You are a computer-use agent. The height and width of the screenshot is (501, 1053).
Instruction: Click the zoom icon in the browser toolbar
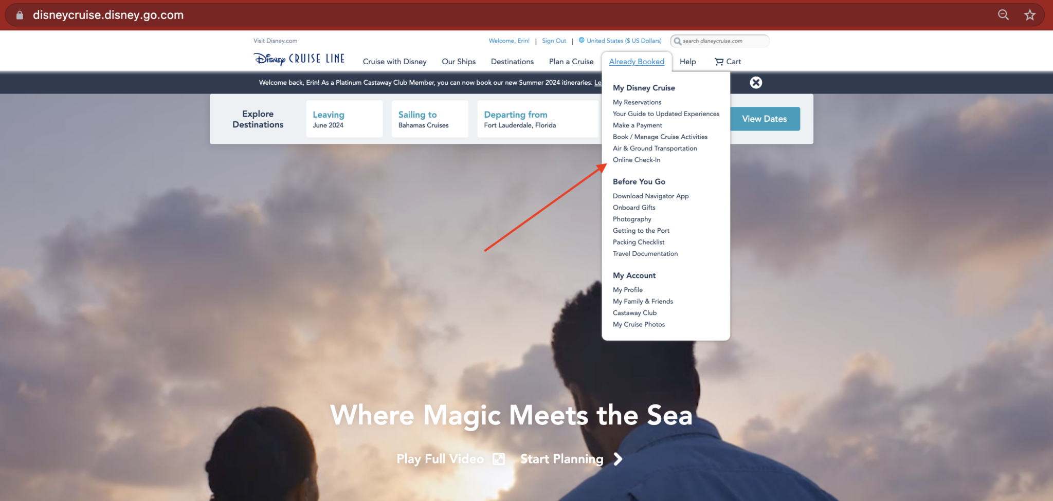click(1003, 15)
